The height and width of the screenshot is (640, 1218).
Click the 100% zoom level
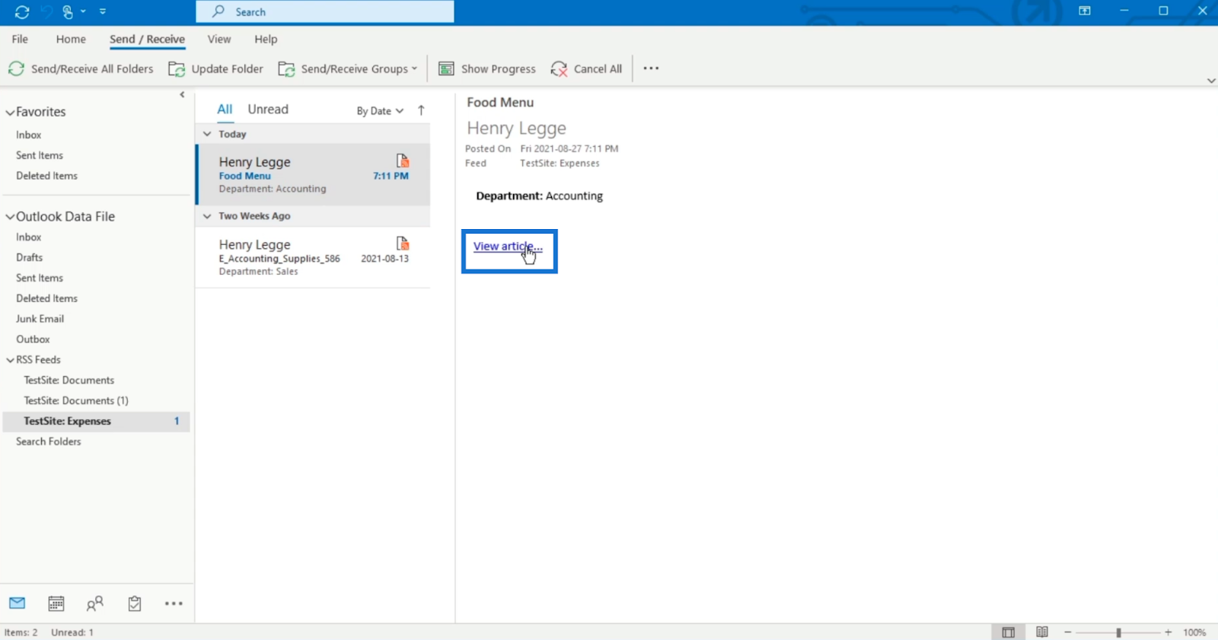click(1194, 632)
